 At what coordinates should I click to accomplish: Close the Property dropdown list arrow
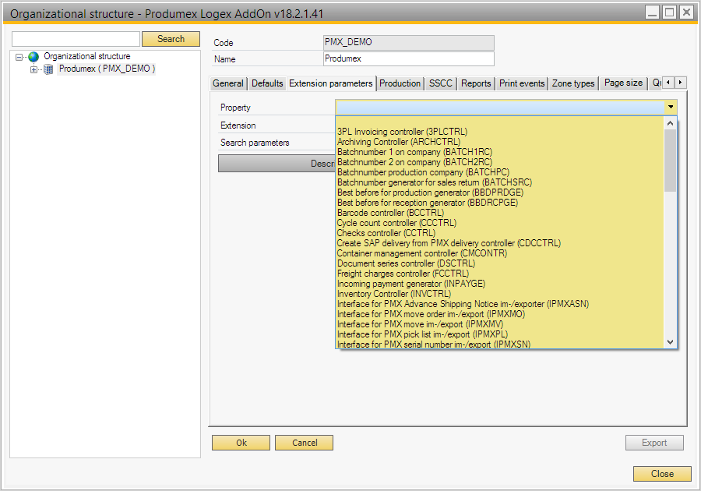coord(670,108)
